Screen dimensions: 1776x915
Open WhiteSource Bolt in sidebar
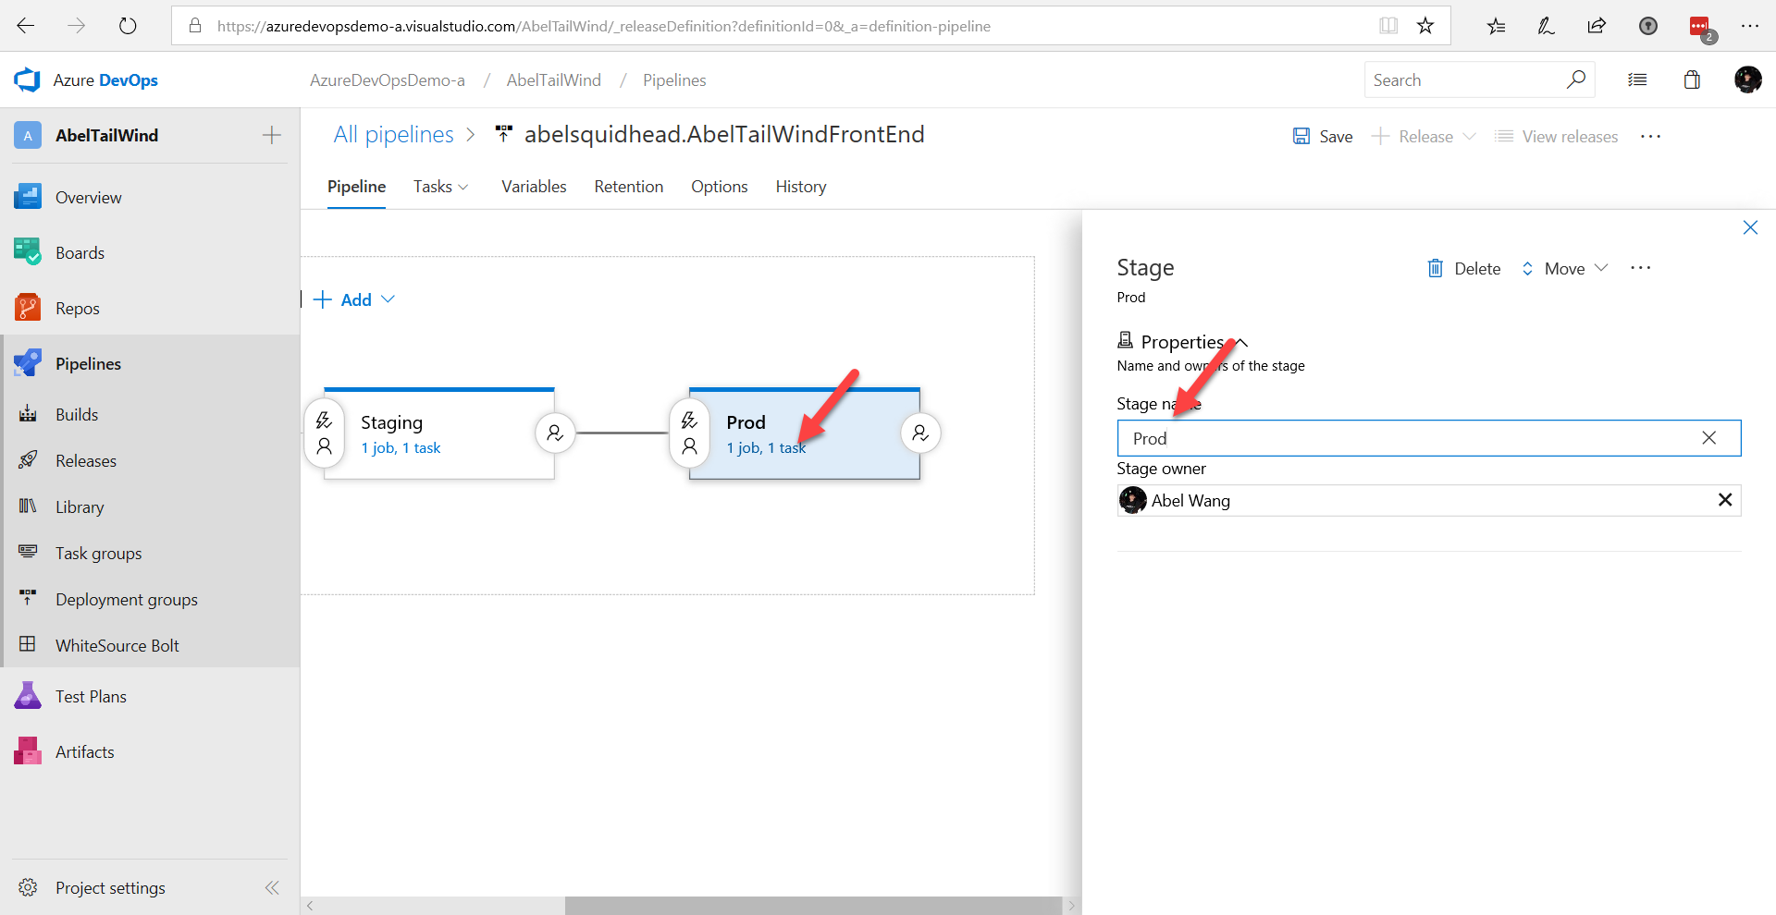[x=150, y=645]
